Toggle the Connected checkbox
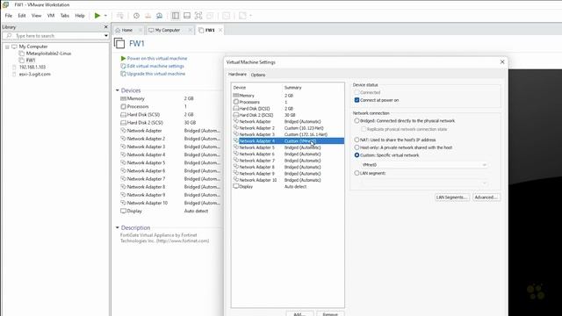The image size is (562, 316). pos(357,92)
